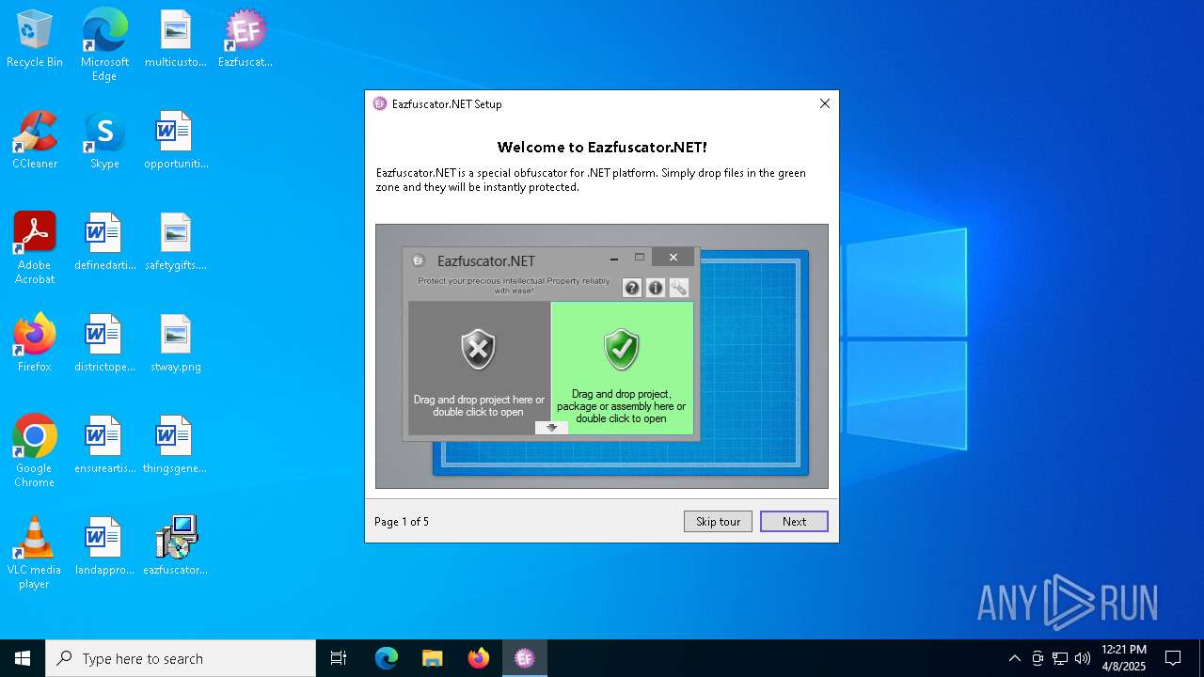Select the stway.png image file

pos(175,344)
